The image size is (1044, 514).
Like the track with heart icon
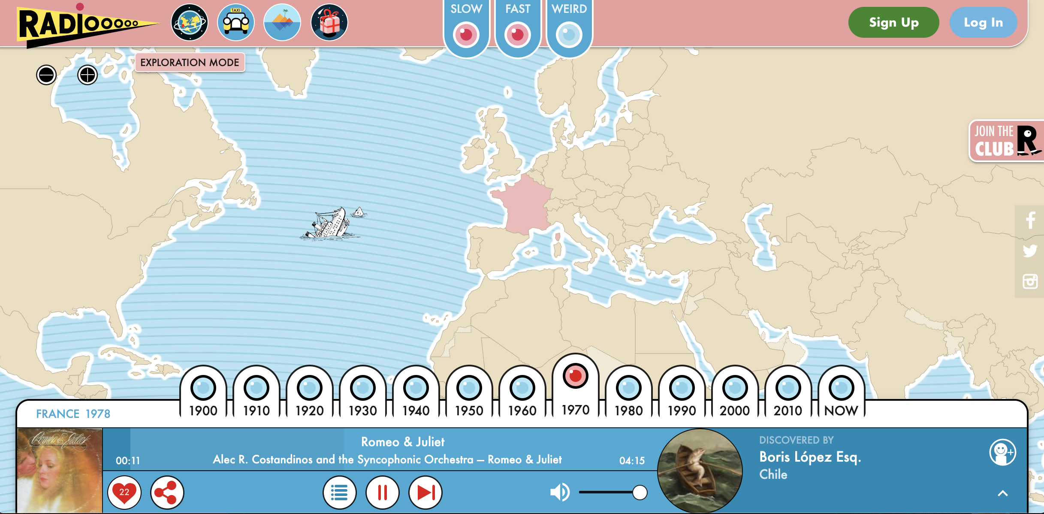(124, 492)
